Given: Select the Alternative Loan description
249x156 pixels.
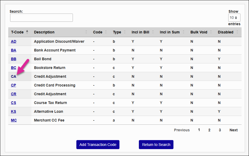Looking at the screenshot, I should tap(48, 111).
